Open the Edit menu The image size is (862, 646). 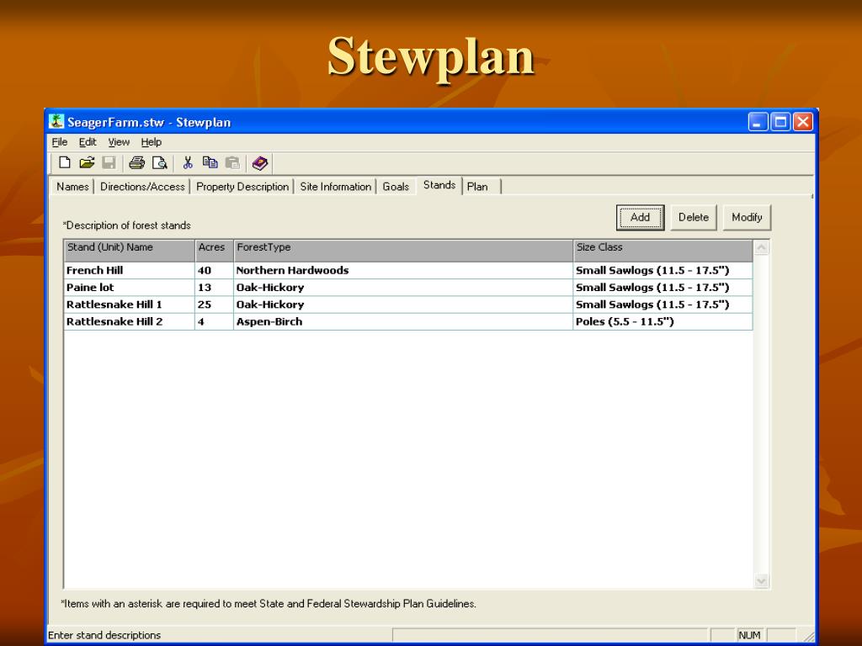(x=88, y=142)
